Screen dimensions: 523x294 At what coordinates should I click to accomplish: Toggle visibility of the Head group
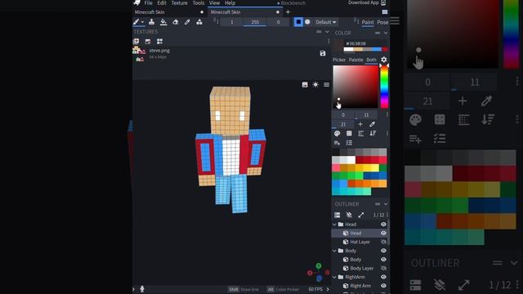tap(383, 225)
